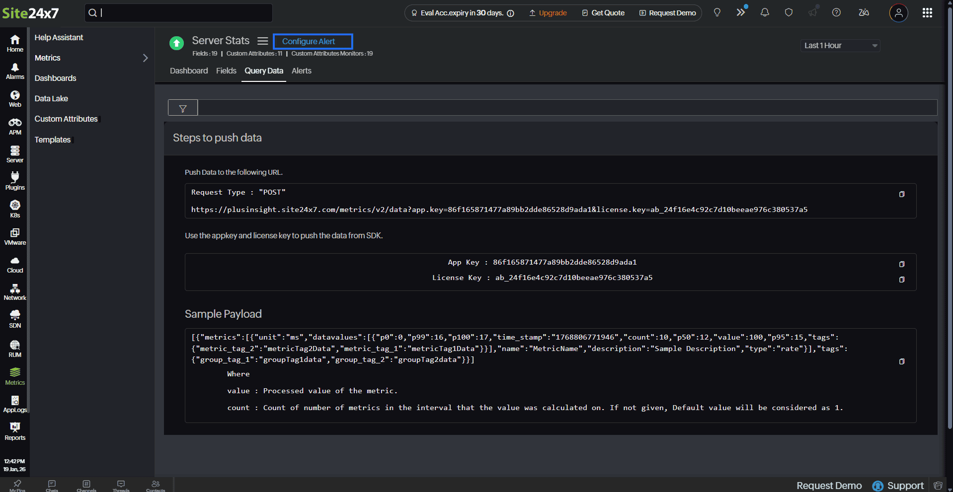Viewport: 953px width, 492px height.
Task: Switch to the Alerts tab
Action: (301, 71)
